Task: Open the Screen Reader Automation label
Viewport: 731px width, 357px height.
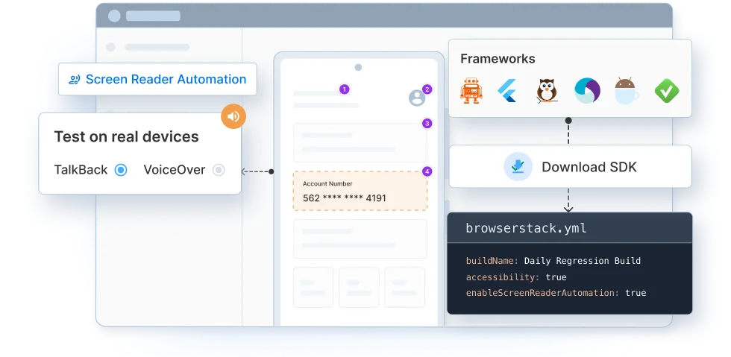Action: pyautogui.click(x=157, y=79)
